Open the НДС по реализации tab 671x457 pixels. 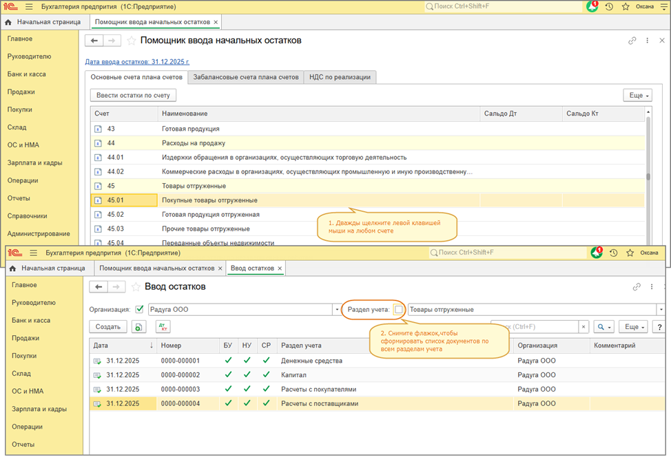(340, 77)
